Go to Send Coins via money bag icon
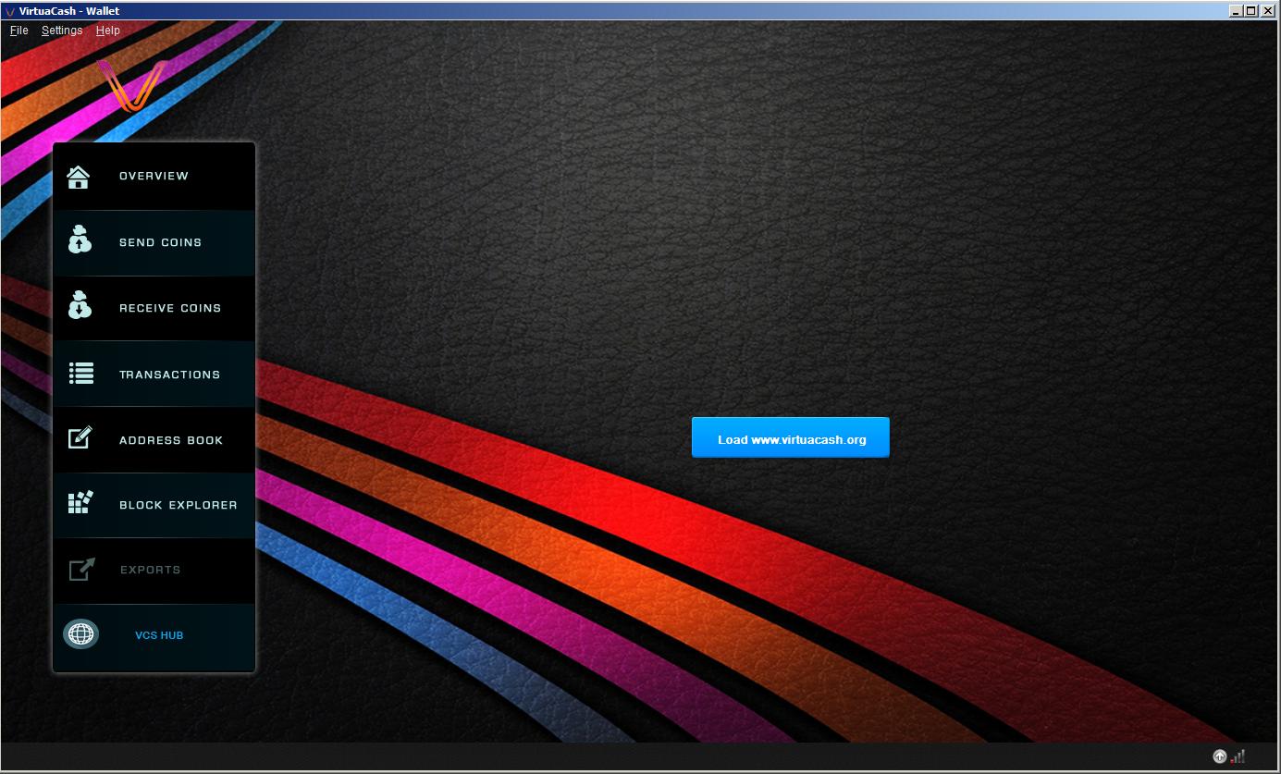The image size is (1281, 774). tap(80, 240)
